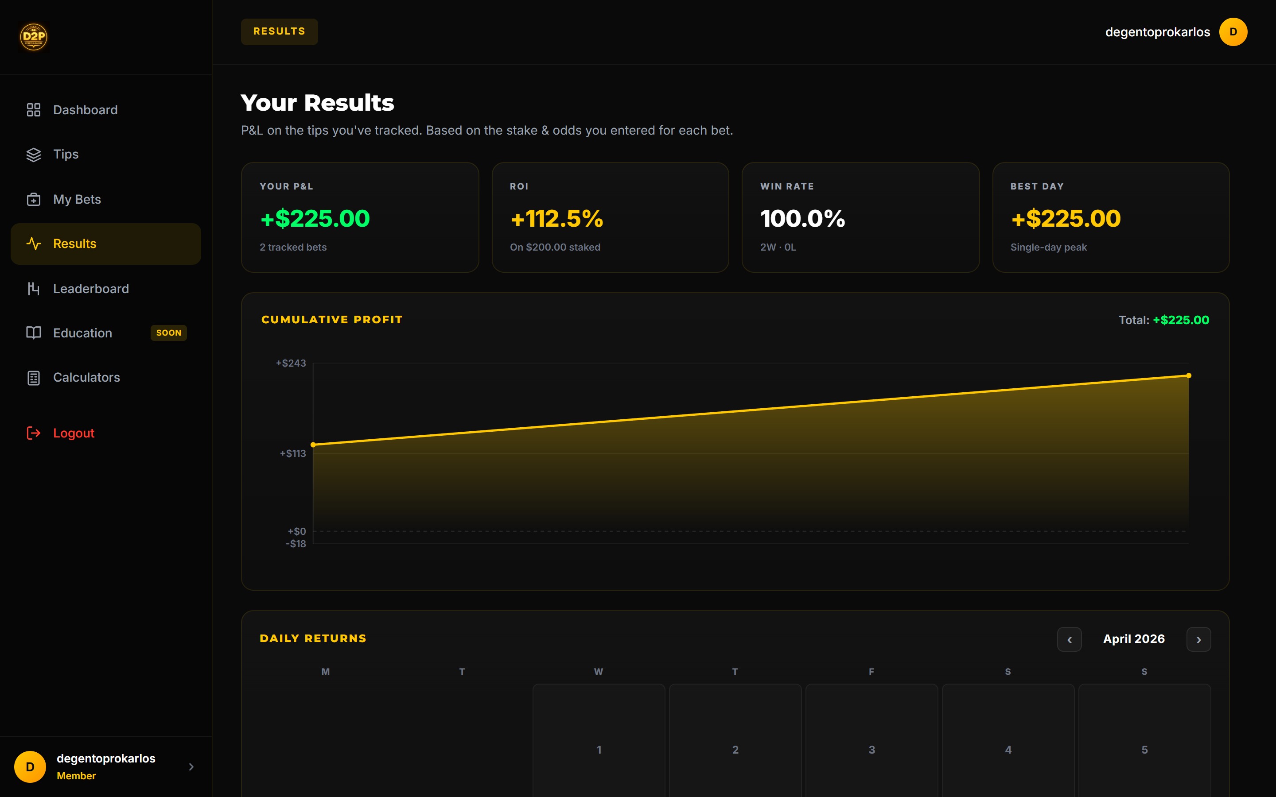
Task: Advance to the next month after April 2026
Action: (1199, 639)
